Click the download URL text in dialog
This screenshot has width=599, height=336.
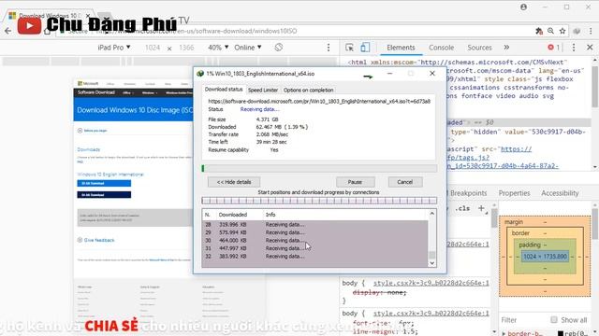point(319,102)
